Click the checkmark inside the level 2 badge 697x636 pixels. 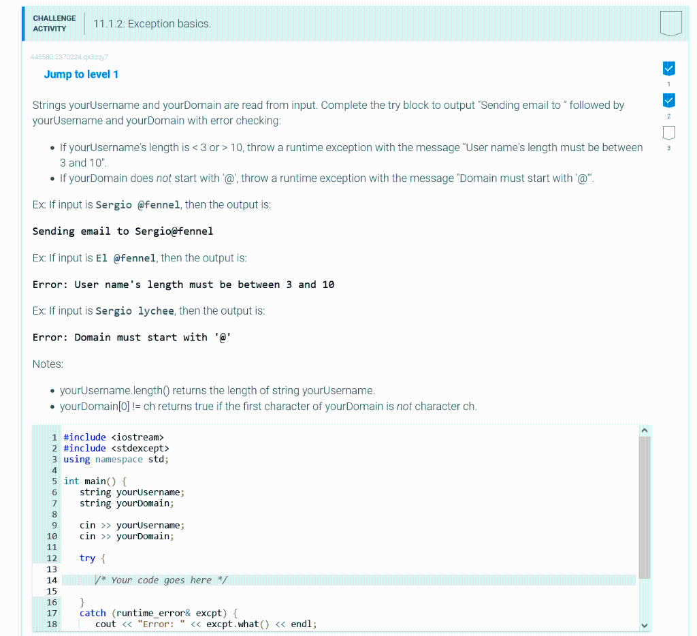668,100
